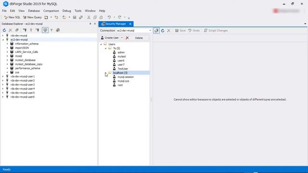Image resolution: width=308 pixels, height=173 pixels.
Task: Open the Tools menu
Action: tap(78, 11)
